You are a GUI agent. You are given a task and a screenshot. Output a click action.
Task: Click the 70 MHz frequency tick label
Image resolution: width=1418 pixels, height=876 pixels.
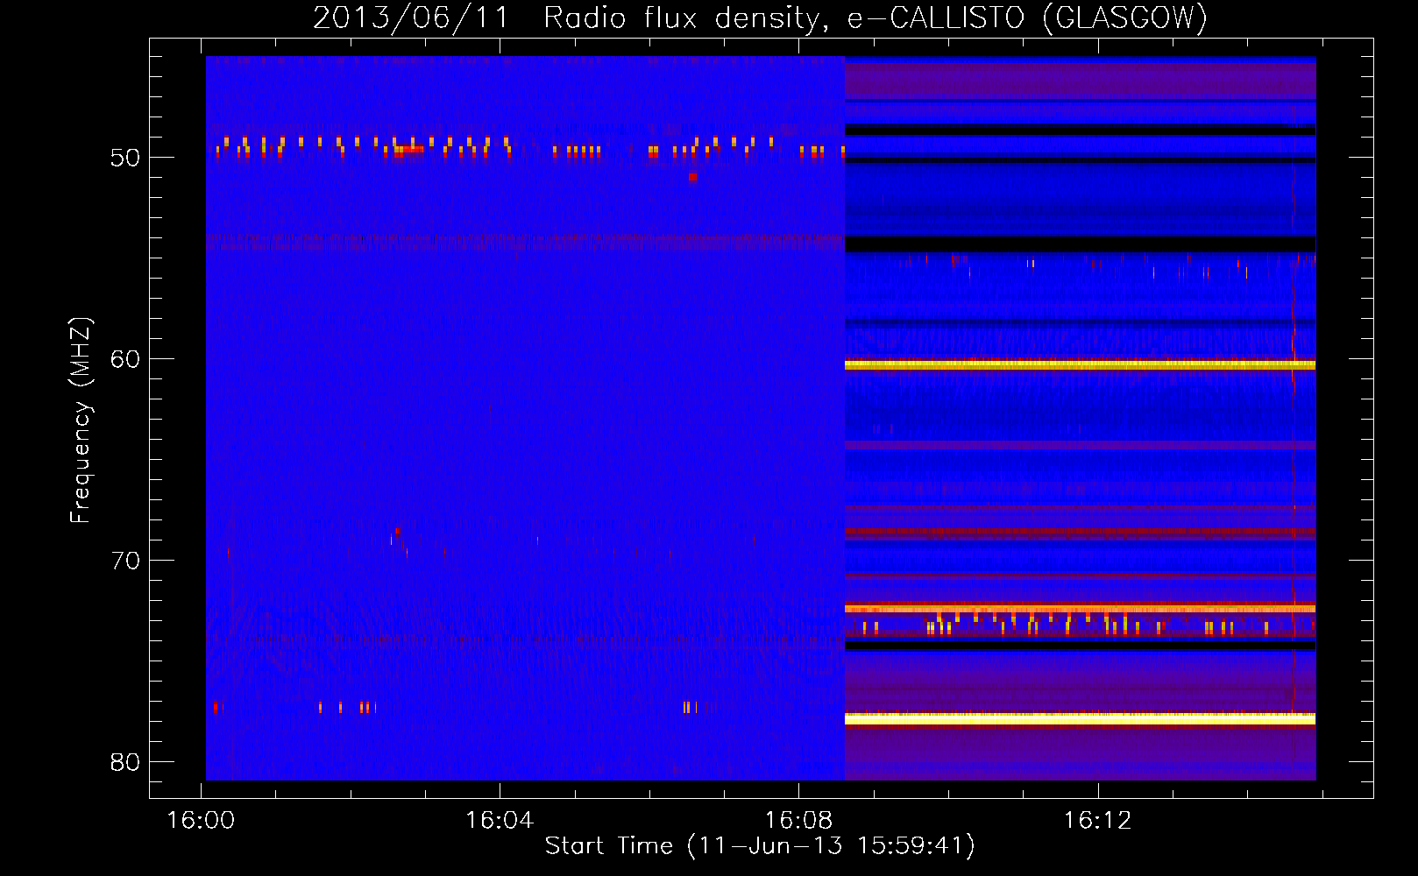125,561
